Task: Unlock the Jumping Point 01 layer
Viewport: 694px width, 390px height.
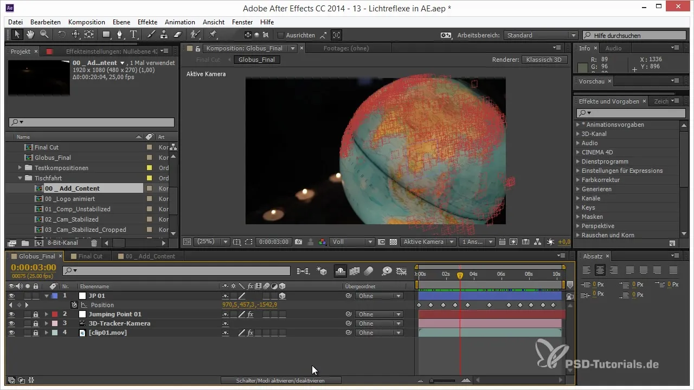Action: [x=35, y=314]
